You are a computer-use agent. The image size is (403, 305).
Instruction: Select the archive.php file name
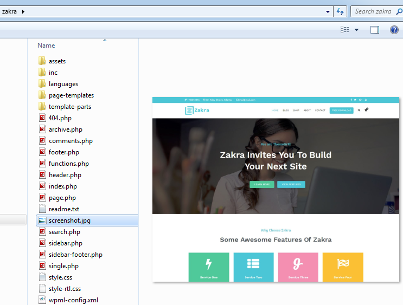coord(66,129)
